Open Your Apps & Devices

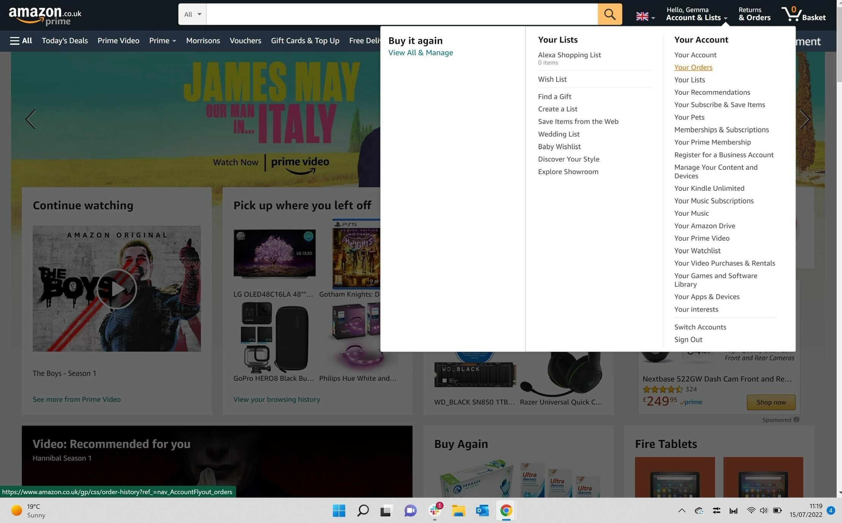click(x=707, y=297)
